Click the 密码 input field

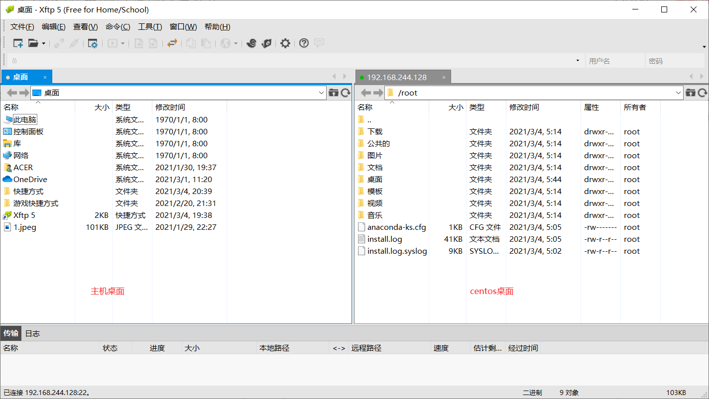[675, 61]
